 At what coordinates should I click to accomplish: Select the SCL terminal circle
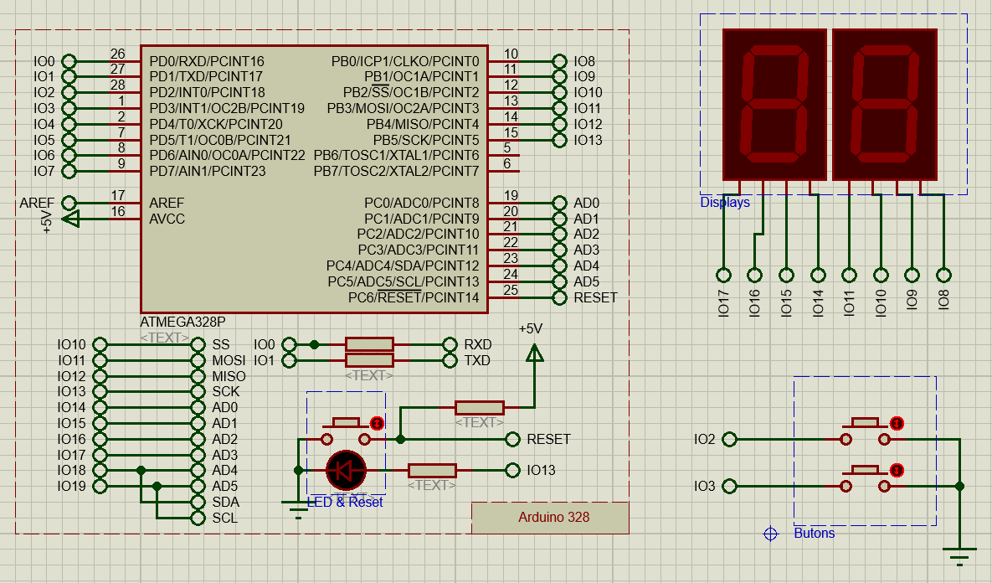pos(198,518)
